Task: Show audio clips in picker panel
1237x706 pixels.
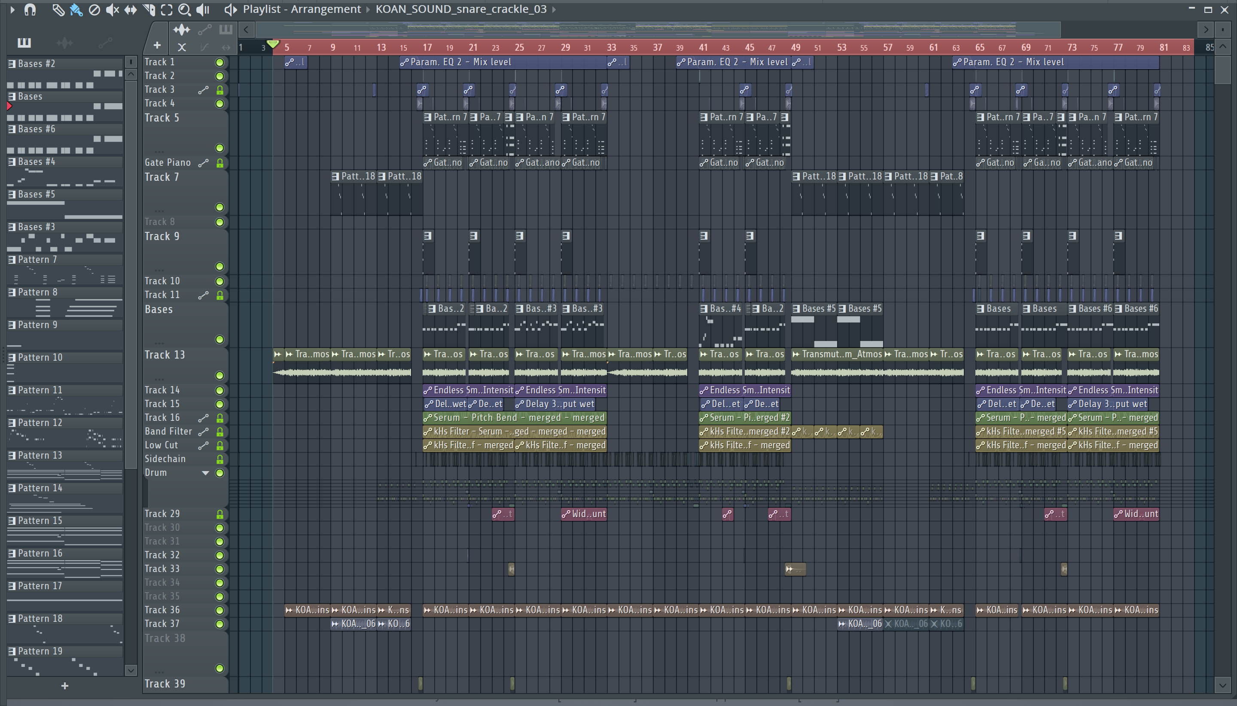Action: [x=64, y=43]
